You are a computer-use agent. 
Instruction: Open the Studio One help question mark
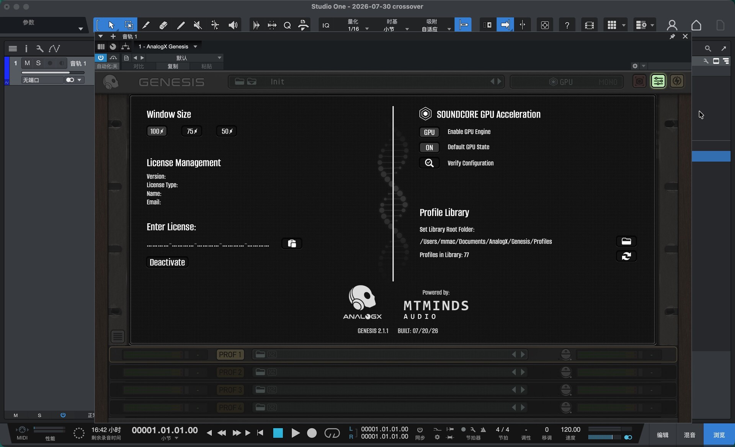click(567, 25)
